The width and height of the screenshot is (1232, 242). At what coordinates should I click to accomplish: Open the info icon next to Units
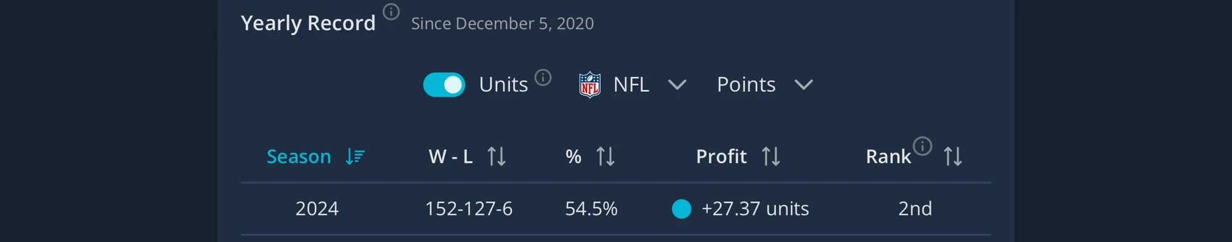click(x=543, y=78)
